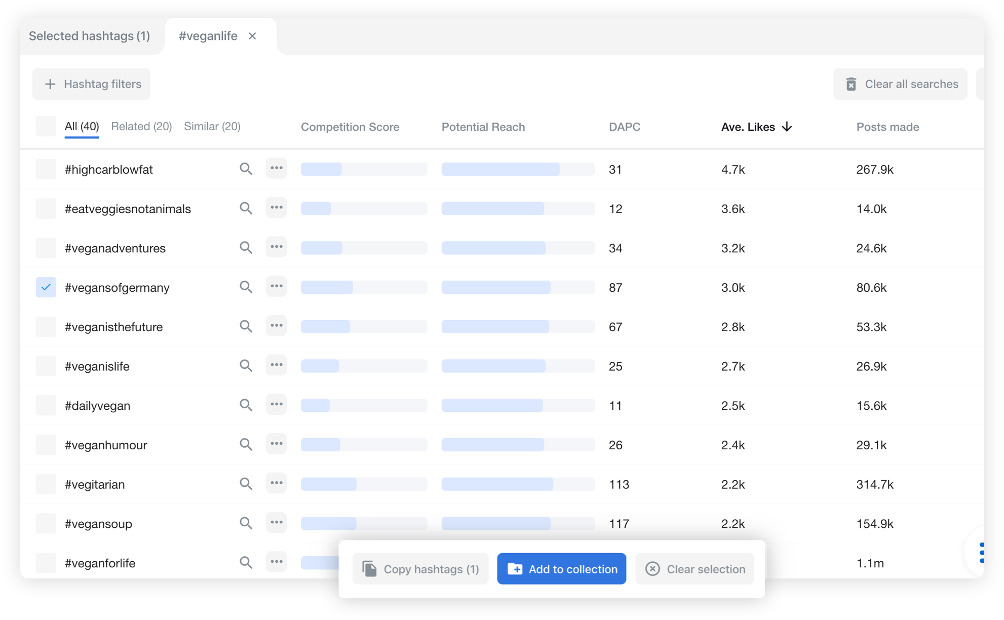Open the ellipsis menu for #vegitarian

tap(276, 483)
